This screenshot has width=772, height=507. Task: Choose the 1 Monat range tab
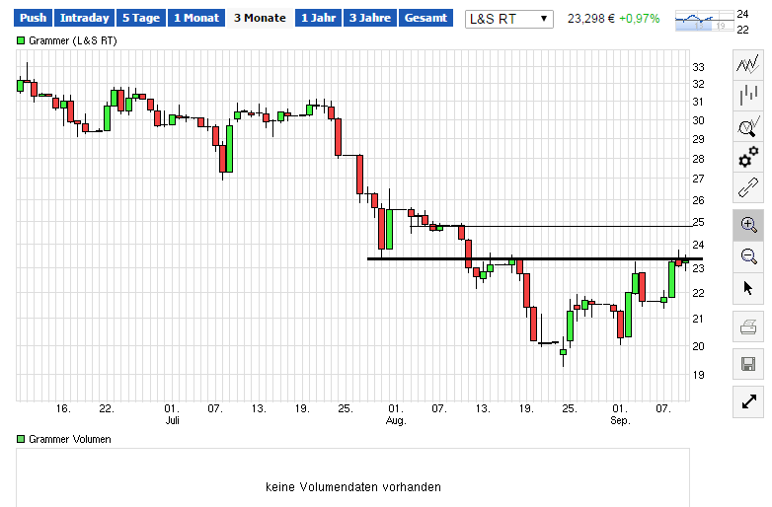tap(195, 18)
